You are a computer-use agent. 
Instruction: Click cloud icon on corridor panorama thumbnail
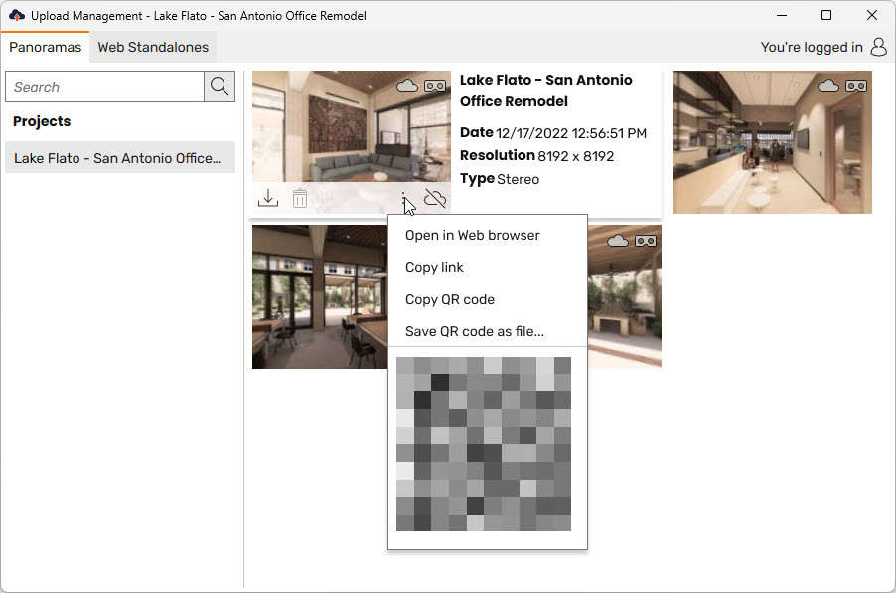828,86
